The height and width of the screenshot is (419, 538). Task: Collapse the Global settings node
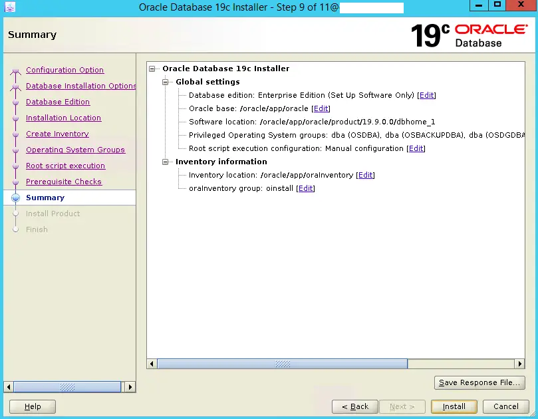(166, 82)
